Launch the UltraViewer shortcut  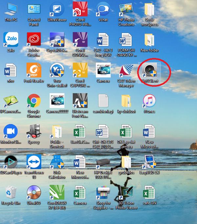[x=57, y=10]
